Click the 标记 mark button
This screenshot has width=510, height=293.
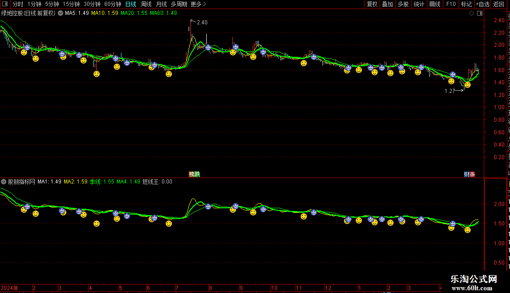pyautogui.click(x=466, y=4)
